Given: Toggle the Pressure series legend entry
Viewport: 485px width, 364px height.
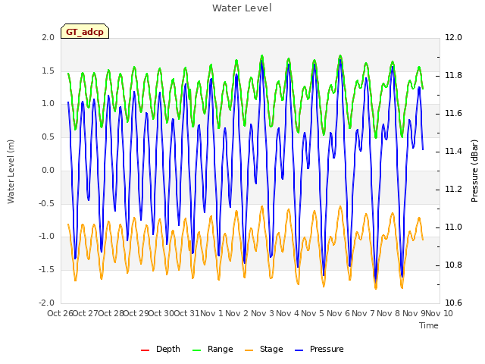Looking at the screenshot, I should click(x=319, y=349).
